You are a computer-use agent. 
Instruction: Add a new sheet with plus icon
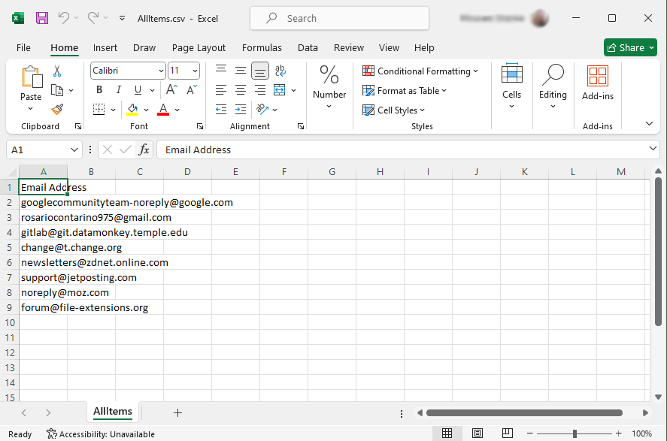[x=177, y=412]
